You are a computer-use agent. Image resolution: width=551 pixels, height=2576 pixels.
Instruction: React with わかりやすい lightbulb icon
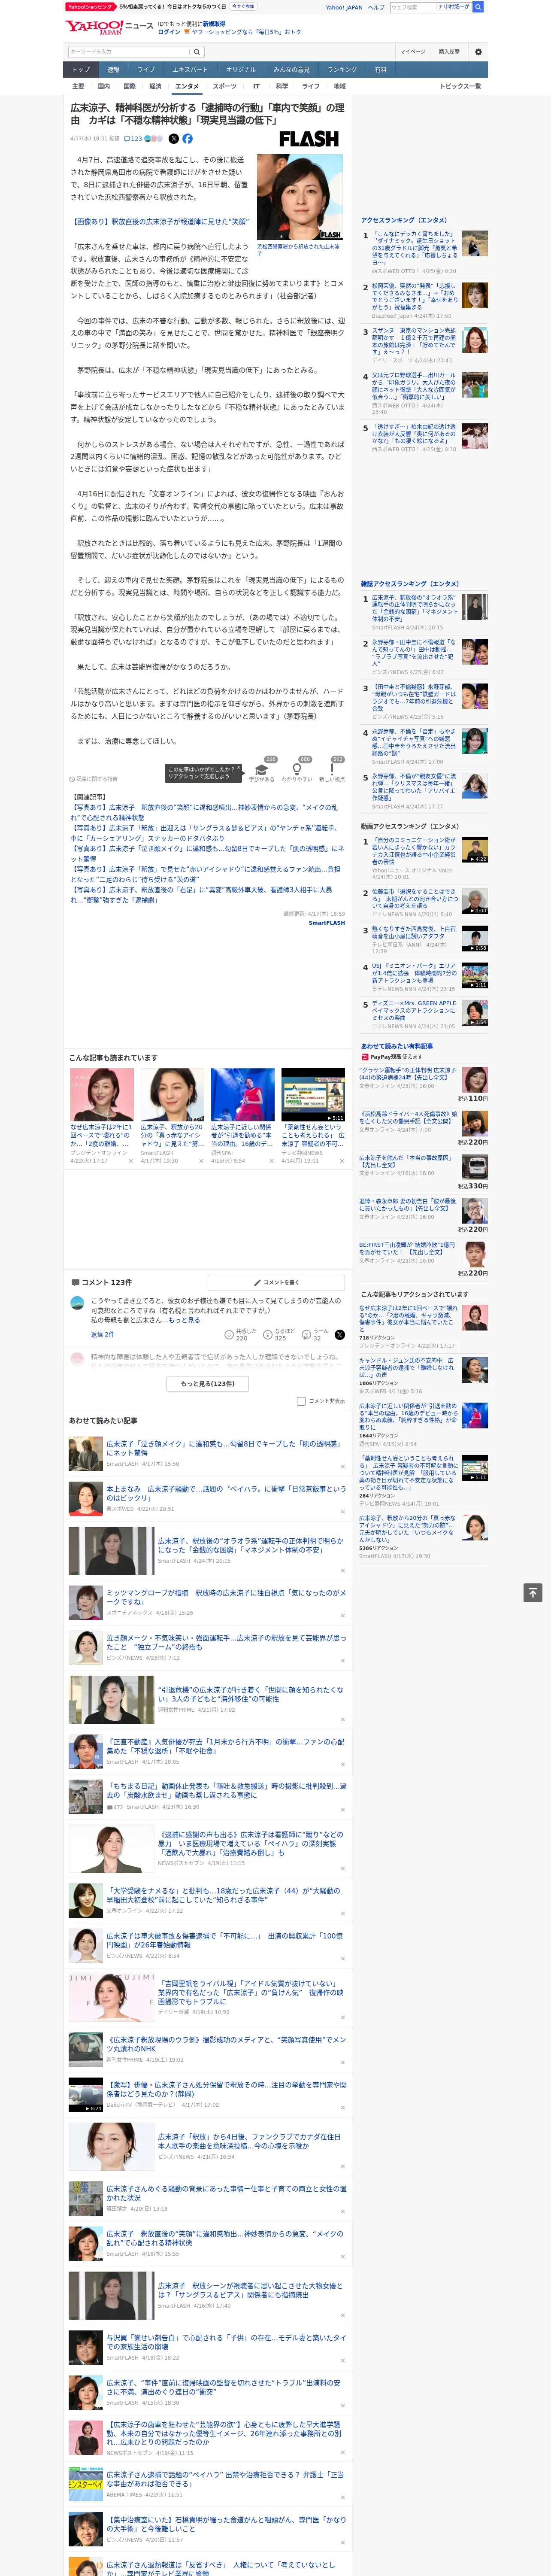[x=297, y=769]
